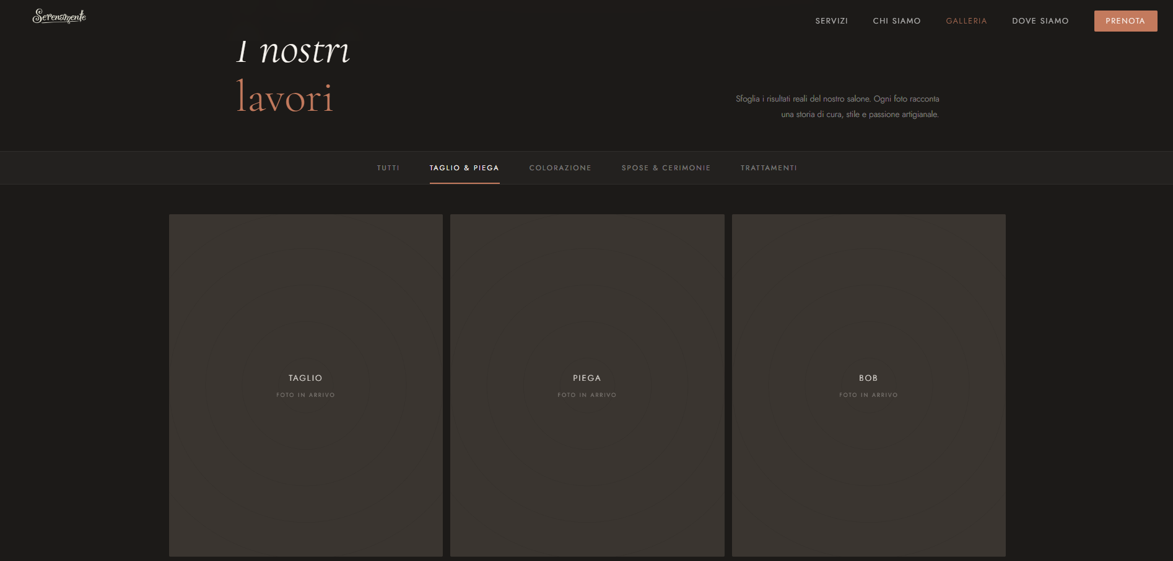Click the Serenamente logo

click(59, 17)
